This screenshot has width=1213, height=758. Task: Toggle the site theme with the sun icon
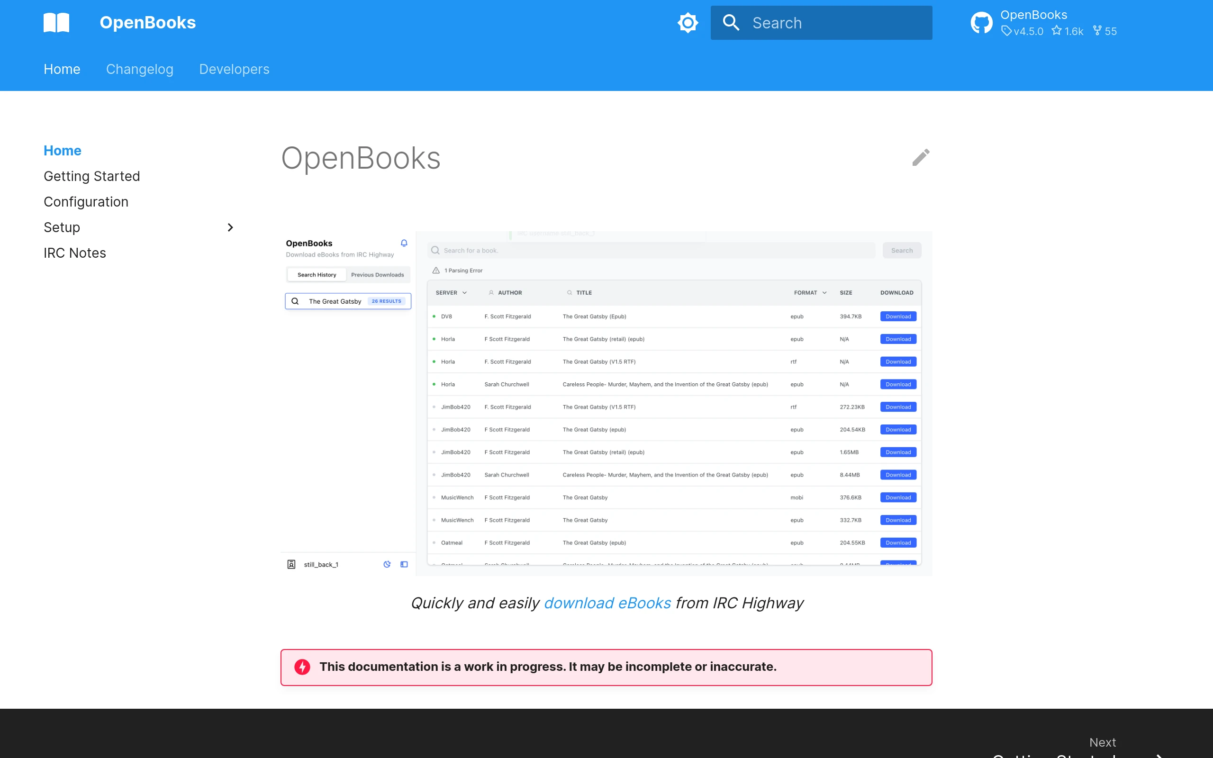(688, 23)
